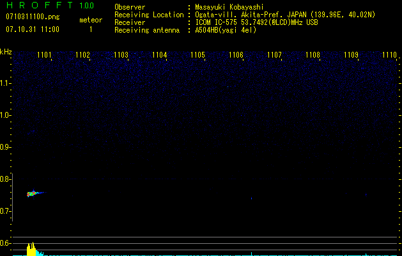
Task: Click the 1.1 kHz frequency label
Action: click(x=5, y=83)
